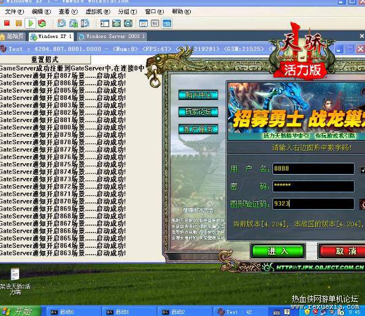Viewport: 365px width, 316px height.
Task: Click the 密码 password field
Action: click(x=313, y=186)
